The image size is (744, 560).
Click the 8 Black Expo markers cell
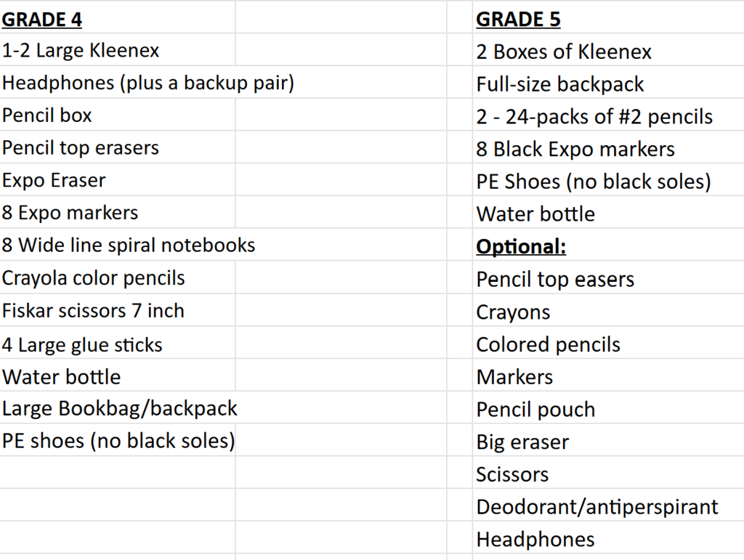[x=608, y=147]
